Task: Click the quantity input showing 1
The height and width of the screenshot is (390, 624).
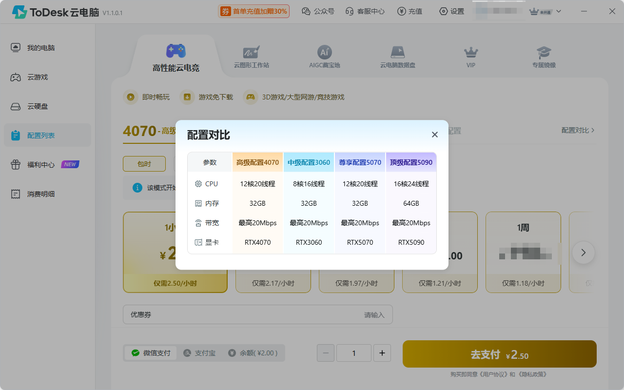Action: [x=354, y=353]
